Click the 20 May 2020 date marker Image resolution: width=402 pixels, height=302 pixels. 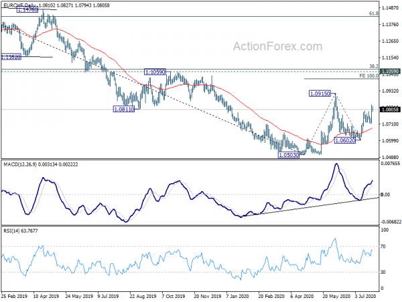click(336, 296)
